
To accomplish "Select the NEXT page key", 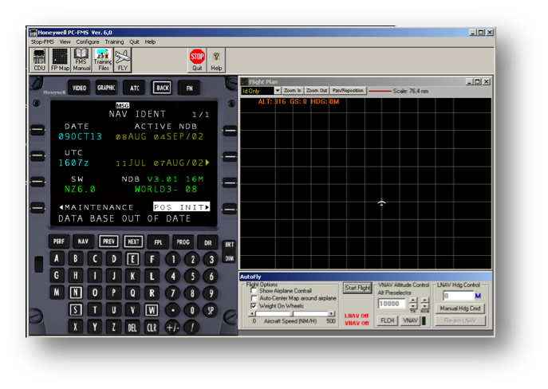I will (x=133, y=242).
